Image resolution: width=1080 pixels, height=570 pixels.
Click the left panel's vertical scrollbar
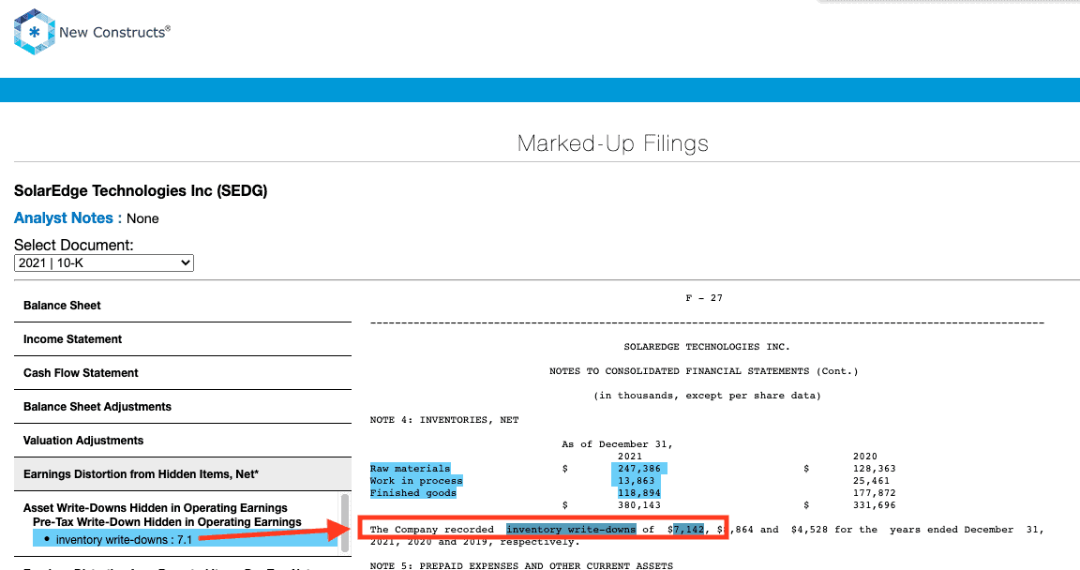click(345, 522)
